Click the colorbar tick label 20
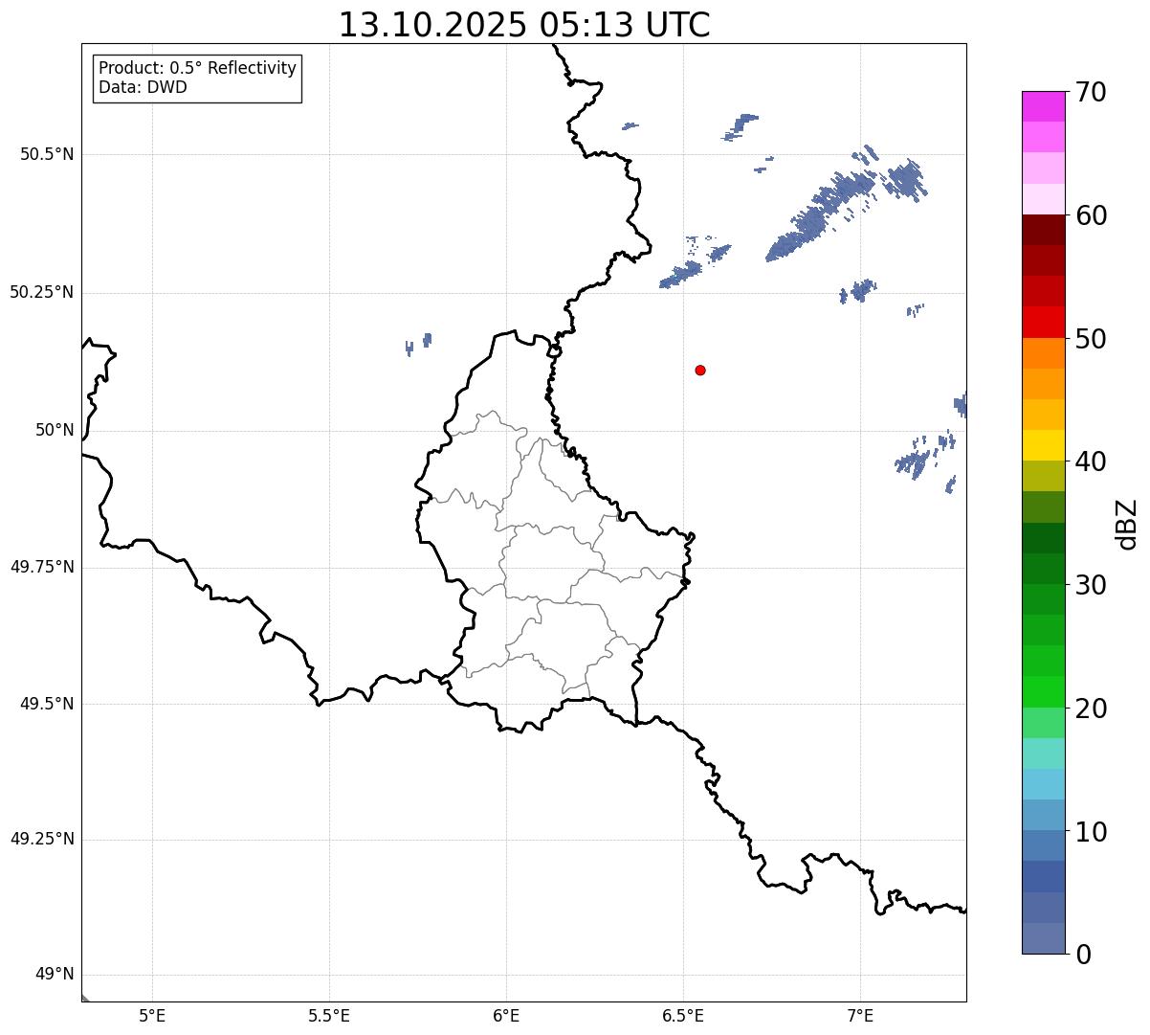This screenshot has height=1035, width=1150. [1091, 709]
